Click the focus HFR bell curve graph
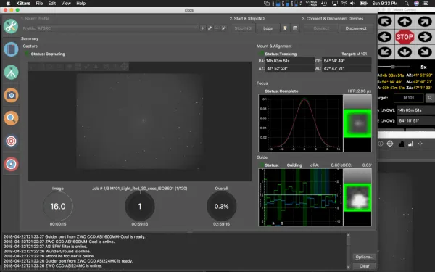The height and width of the screenshot is (272, 435). [x=301, y=123]
